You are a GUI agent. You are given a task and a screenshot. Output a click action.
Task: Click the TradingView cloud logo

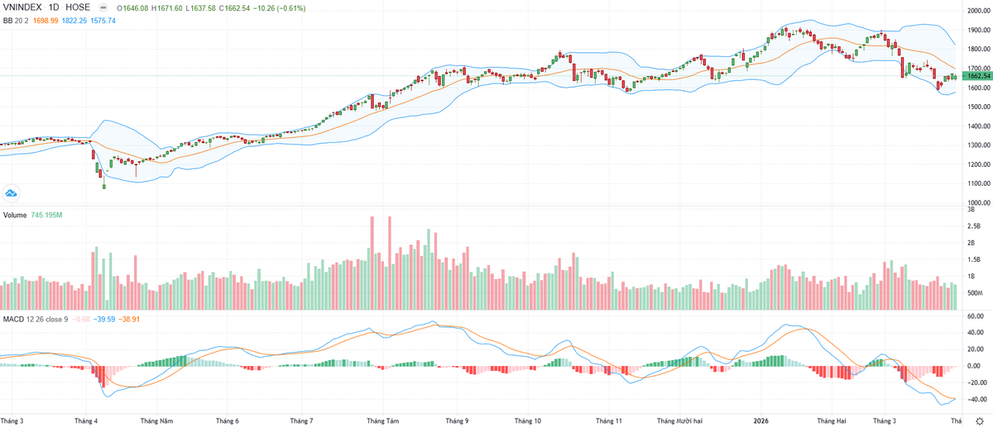pyautogui.click(x=12, y=193)
